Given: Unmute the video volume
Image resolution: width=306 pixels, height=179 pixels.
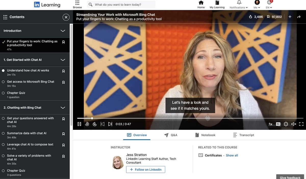Looking at the screenshot, I should [294, 124].
